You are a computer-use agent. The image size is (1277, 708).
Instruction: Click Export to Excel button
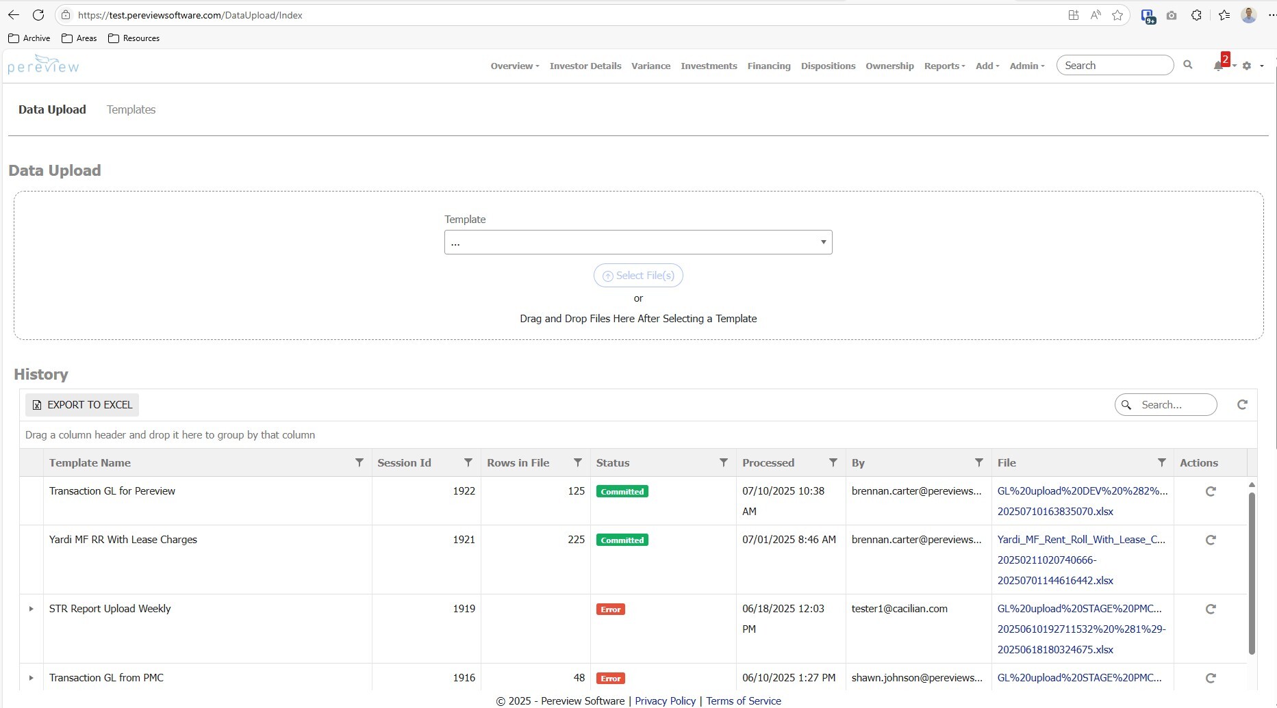click(x=82, y=405)
